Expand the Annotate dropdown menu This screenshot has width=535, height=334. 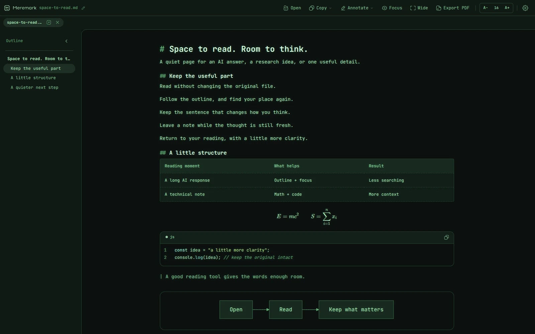357,8
